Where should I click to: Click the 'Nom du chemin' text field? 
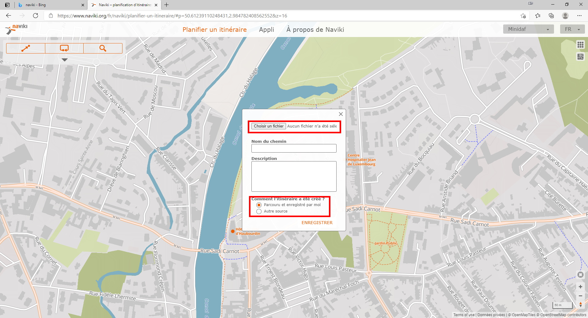294,148
